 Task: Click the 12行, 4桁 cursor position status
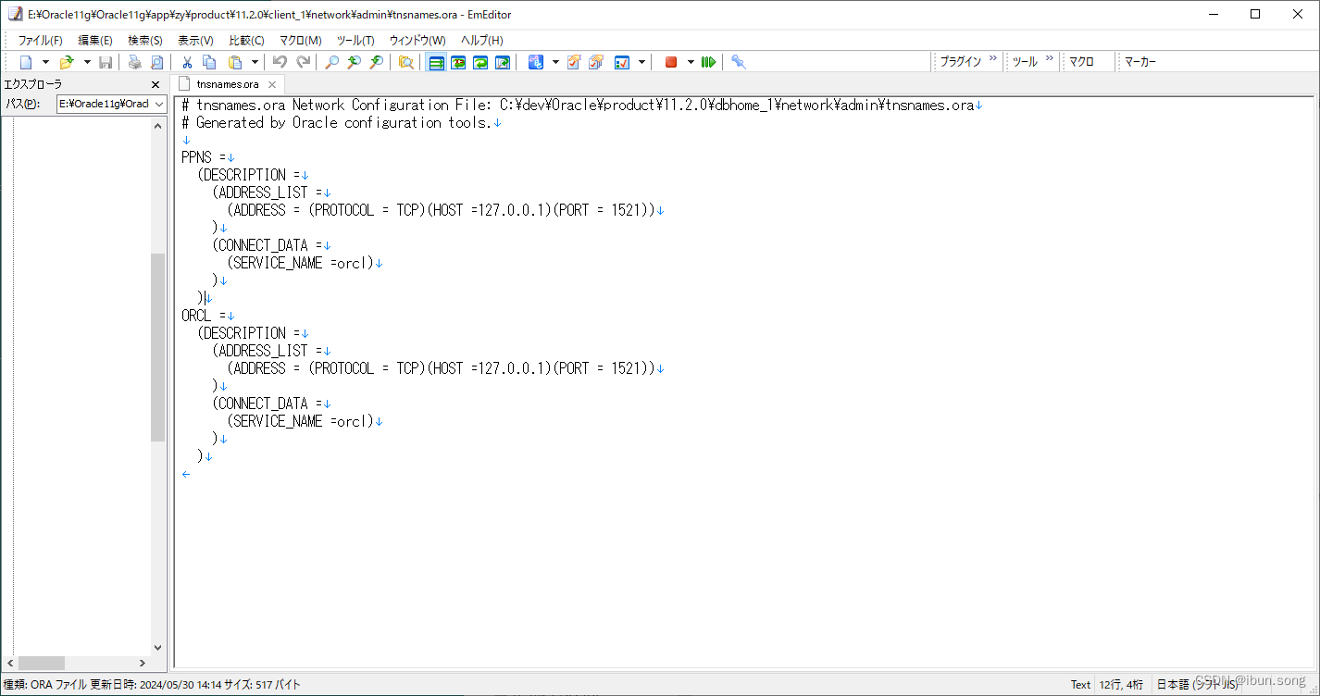tap(1121, 685)
